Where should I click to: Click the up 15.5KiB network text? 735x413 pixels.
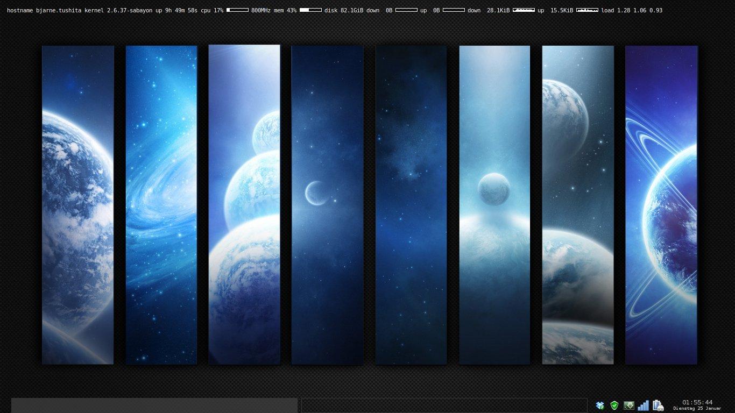[x=555, y=10]
